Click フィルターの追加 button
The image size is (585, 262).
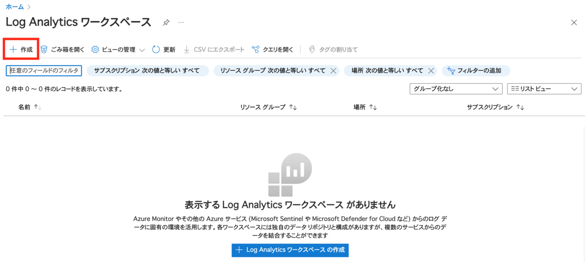pyautogui.click(x=476, y=71)
